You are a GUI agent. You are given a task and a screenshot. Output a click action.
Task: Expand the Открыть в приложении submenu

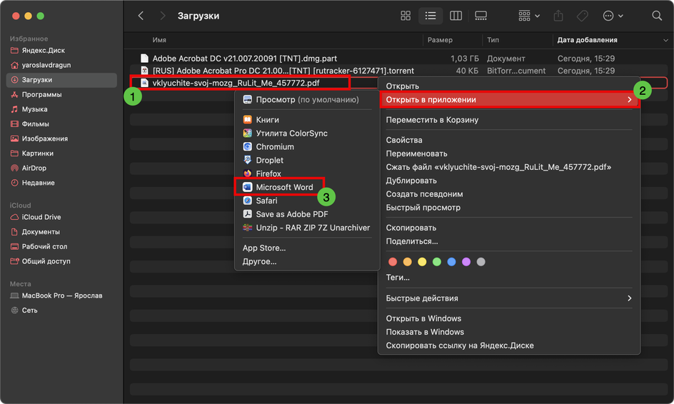pos(509,100)
